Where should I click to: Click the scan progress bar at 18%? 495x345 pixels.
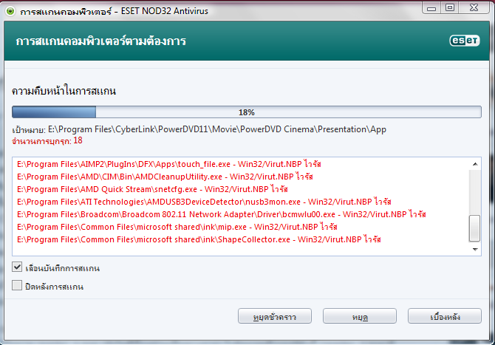tap(247, 112)
